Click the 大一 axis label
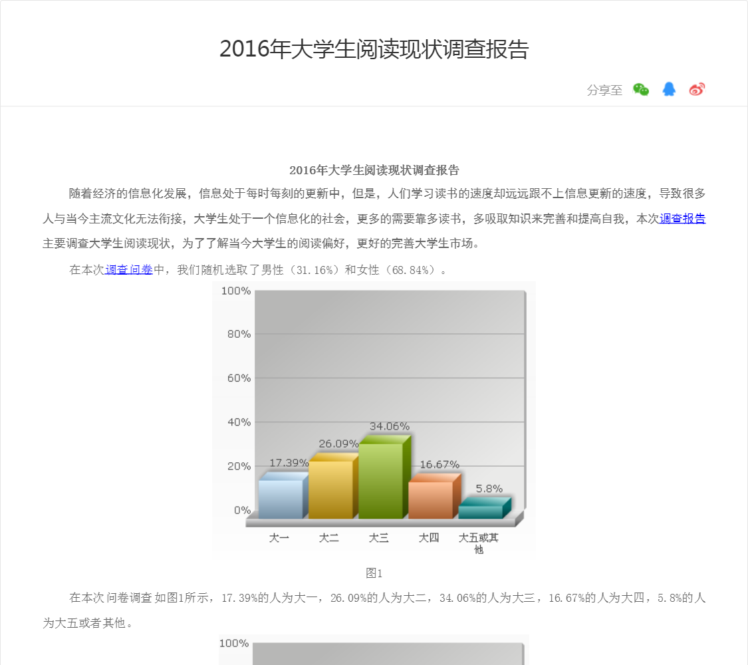 279,538
